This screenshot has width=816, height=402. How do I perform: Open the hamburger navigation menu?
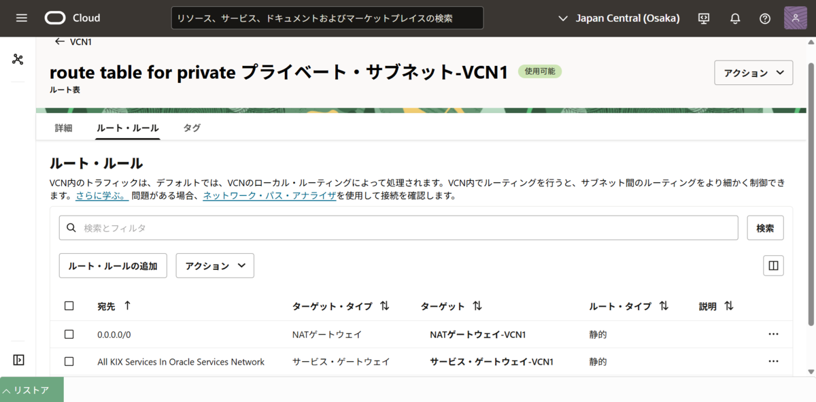(21, 18)
